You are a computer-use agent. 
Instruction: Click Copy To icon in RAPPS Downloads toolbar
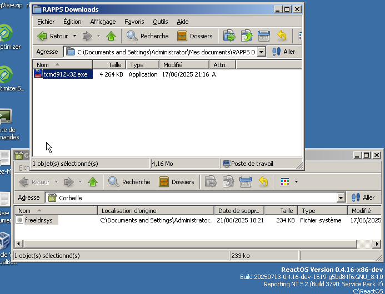[247, 36]
